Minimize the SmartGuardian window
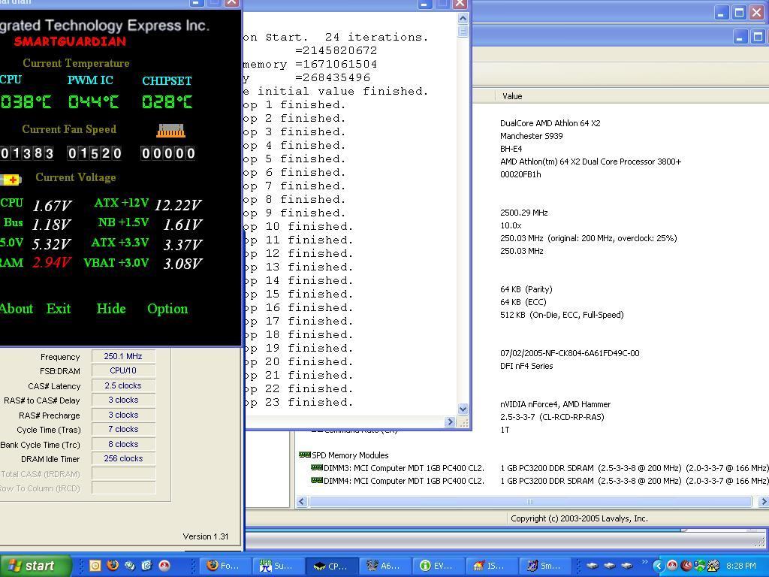The height and width of the screenshot is (577, 769). pos(196,2)
